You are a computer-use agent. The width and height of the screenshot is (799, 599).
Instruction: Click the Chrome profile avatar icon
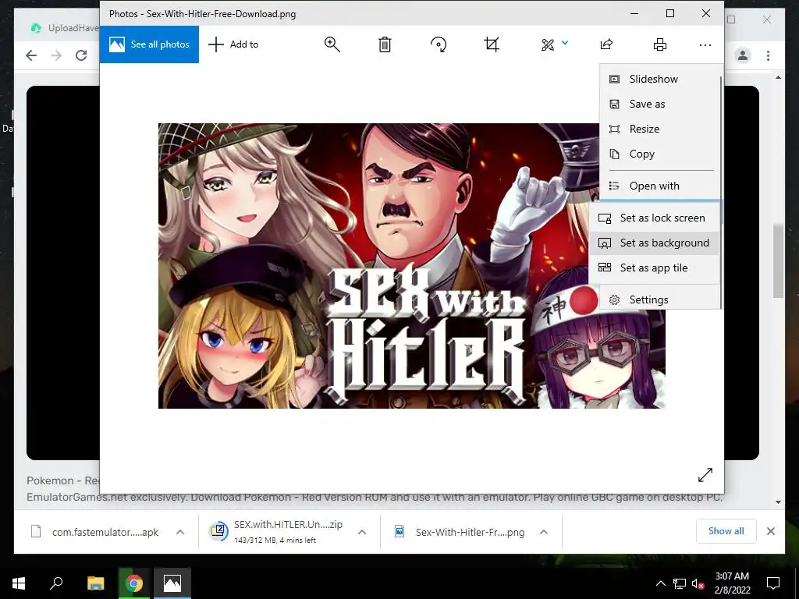743,55
